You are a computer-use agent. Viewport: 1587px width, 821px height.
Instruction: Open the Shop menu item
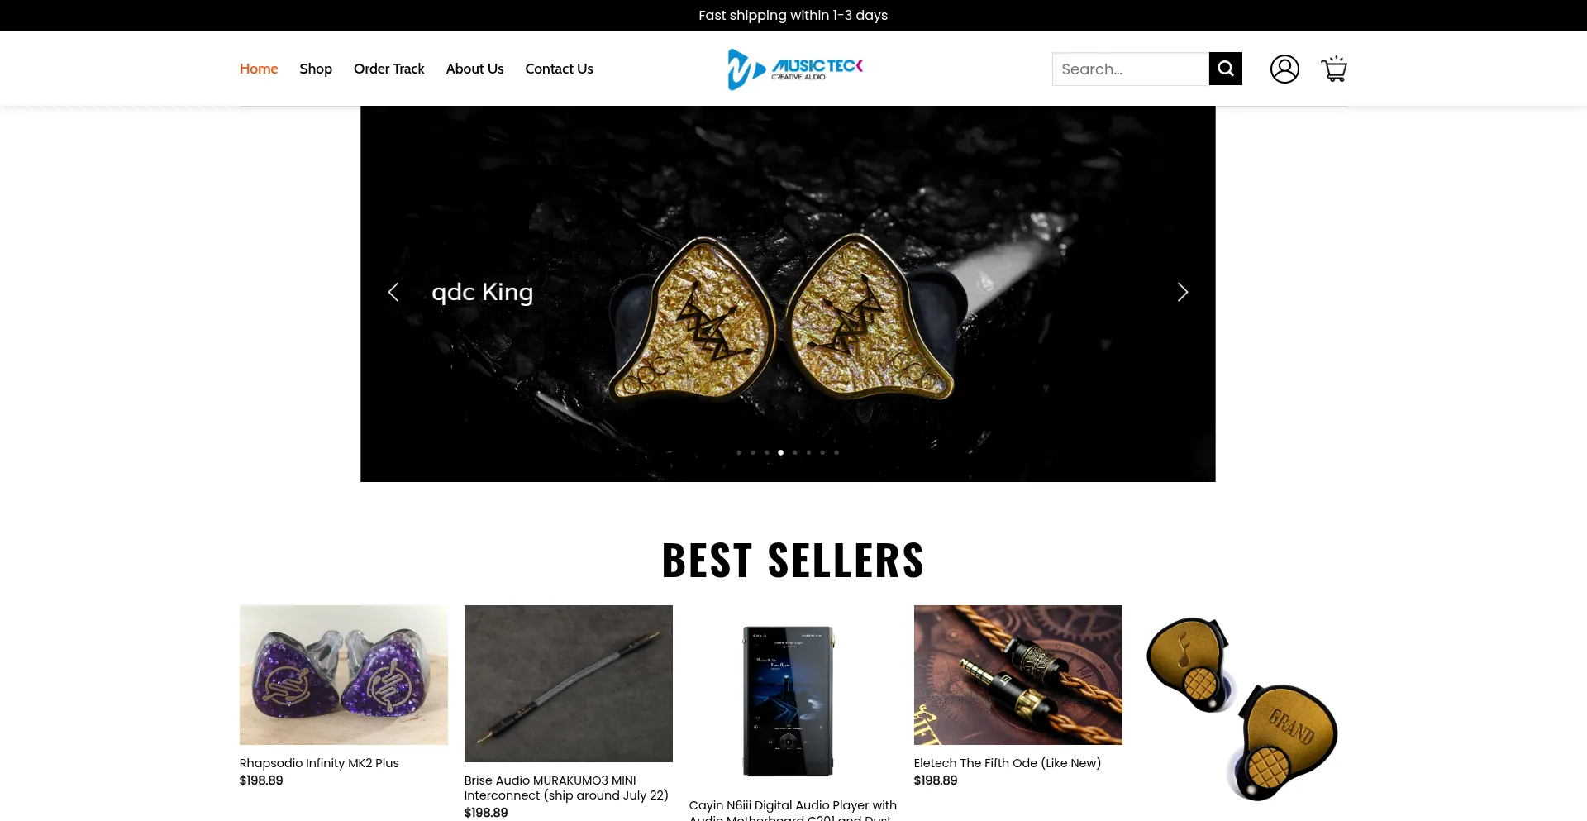[316, 69]
